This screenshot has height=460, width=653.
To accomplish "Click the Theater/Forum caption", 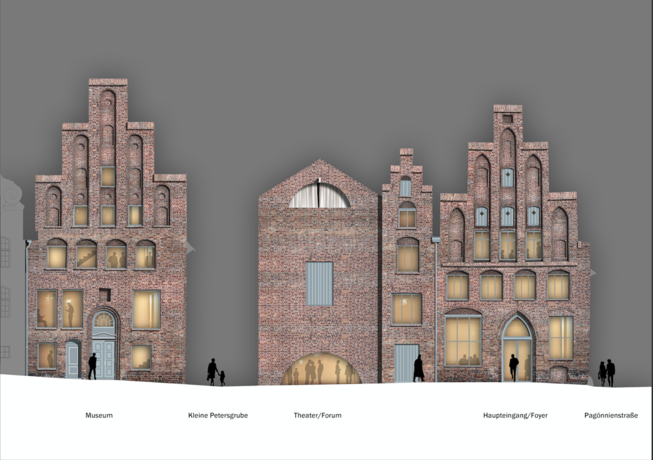I will point(317,415).
